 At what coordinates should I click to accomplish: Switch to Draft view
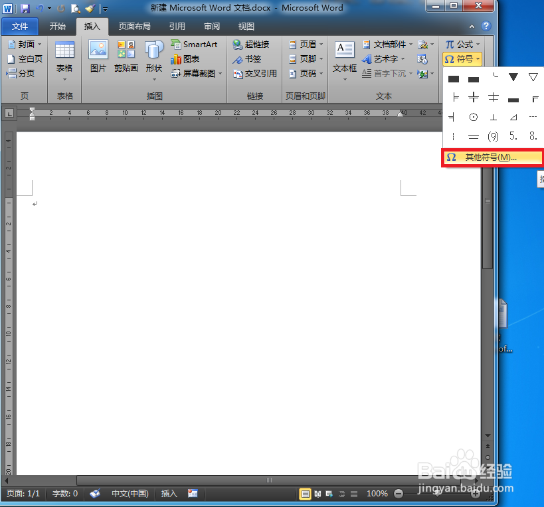pos(354,494)
